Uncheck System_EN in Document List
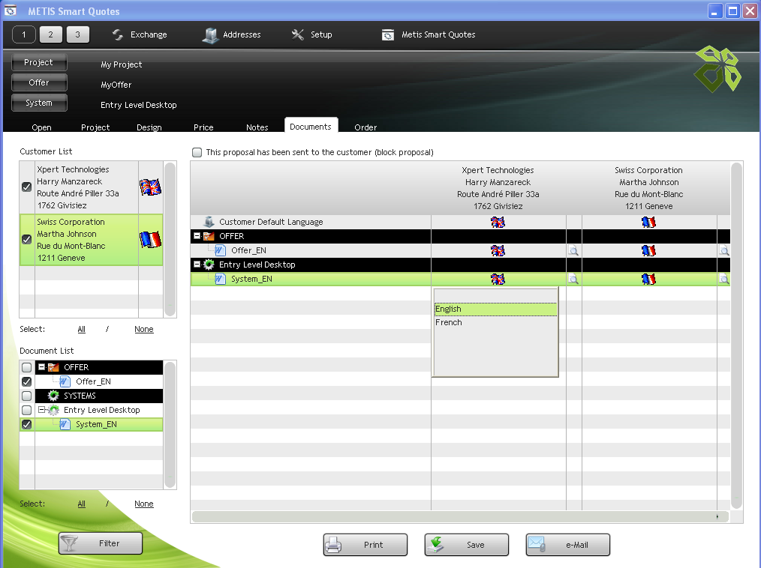This screenshot has height=568, width=761. pyautogui.click(x=27, y=425)
